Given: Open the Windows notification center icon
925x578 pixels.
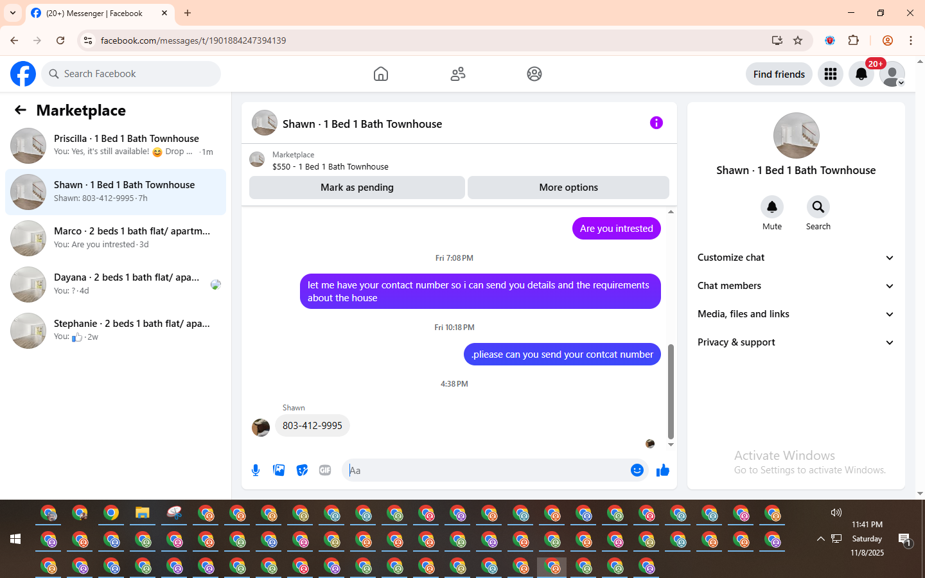Looking at the screenshot, I should [x=904, y=539].
